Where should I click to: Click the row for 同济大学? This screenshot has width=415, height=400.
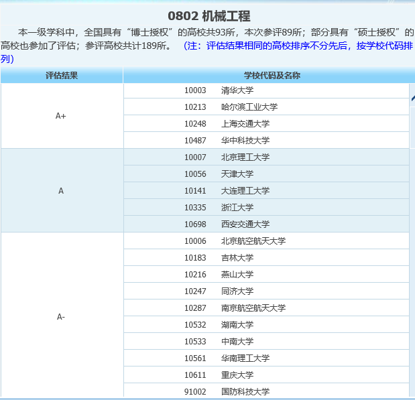[266, 291]
